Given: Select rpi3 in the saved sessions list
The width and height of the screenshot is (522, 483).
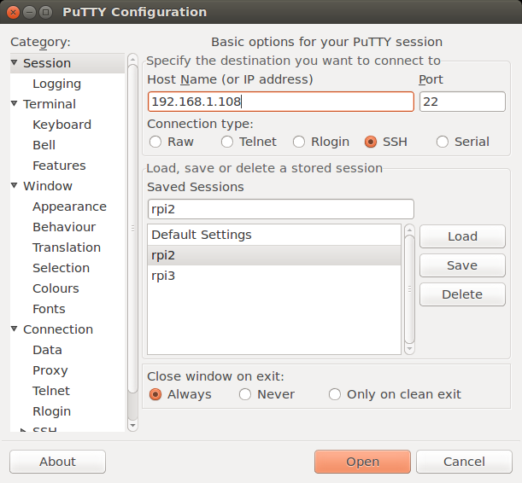Looking at the screenshot, I should [274, 276].
